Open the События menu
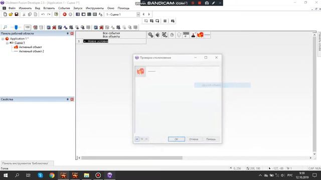This screenshot has width=321, height=180. pos(64,8)
